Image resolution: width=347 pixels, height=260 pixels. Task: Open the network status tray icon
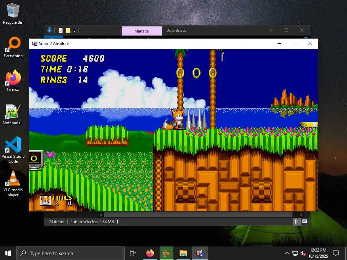pyautogui.click(x=295, y=253)
